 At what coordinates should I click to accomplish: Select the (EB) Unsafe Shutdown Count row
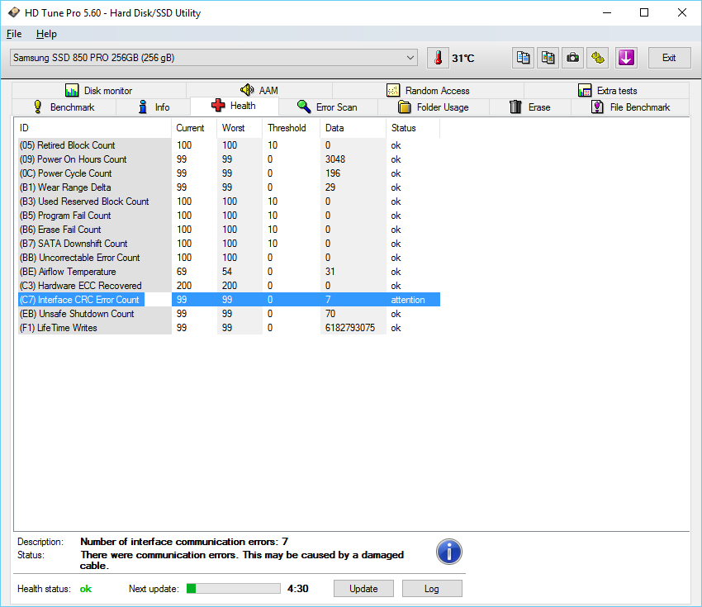point(229,314)
